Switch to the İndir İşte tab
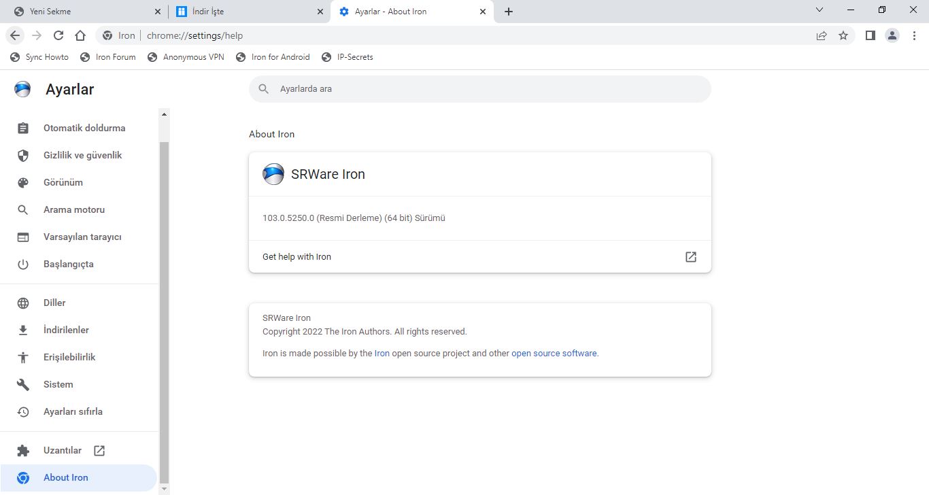 point(249,12)
